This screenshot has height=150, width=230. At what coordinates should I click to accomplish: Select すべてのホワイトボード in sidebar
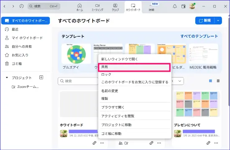click(26, 20)
